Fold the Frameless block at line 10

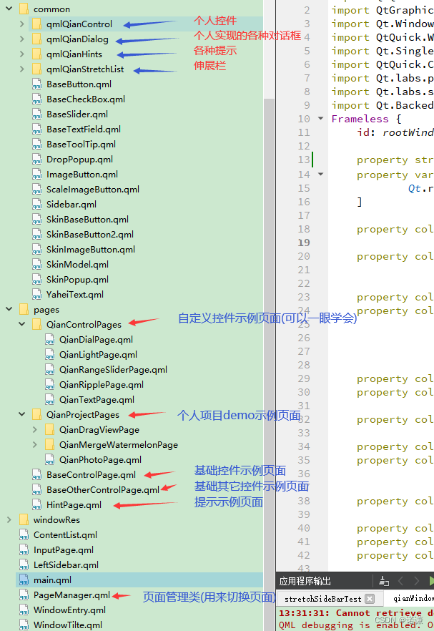(320, 118)
